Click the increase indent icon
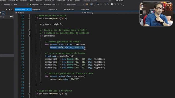 [x=108, y=4]
